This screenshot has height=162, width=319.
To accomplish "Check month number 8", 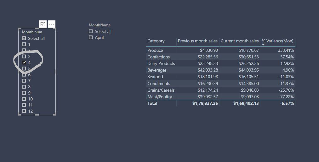I will (x=24, y=87).
